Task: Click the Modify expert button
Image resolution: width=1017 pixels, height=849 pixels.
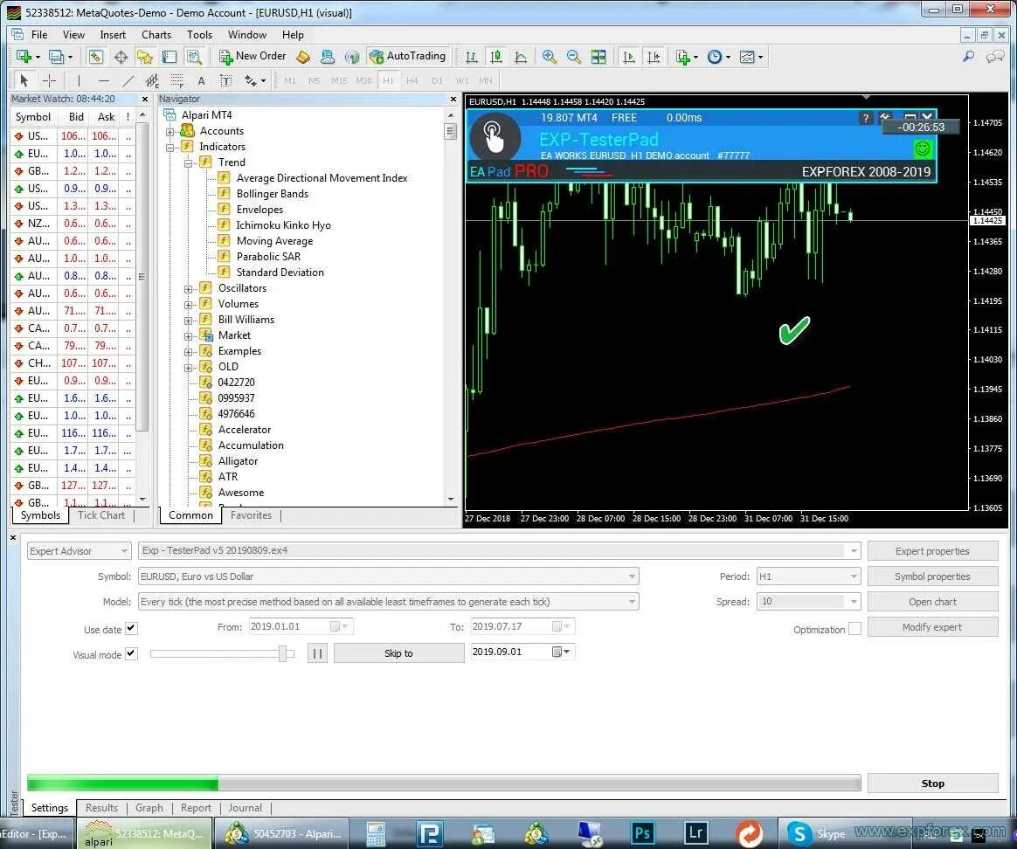Action: pos(932,626)
